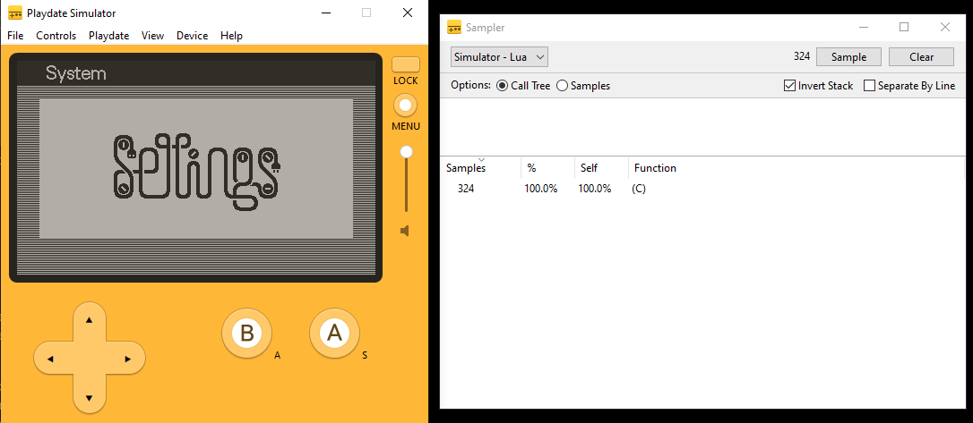Minimize the Playdate Simulator window
This screenshot has width=973, height=423.
coord(326,13)
